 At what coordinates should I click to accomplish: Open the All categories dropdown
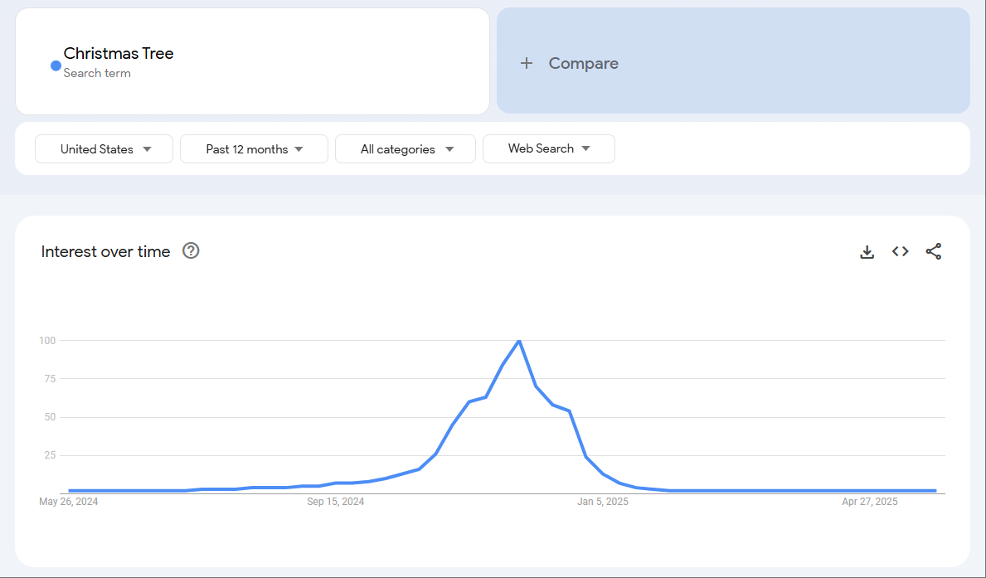[x=405, y=148]
